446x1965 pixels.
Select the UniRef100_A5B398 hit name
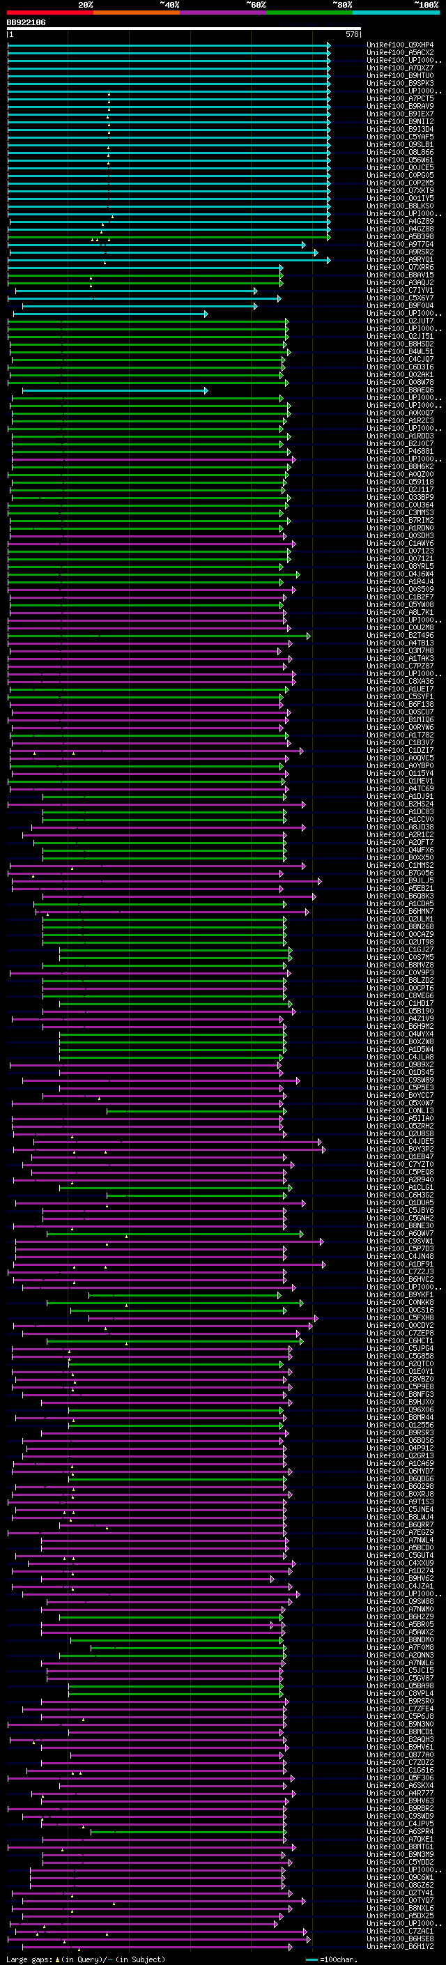[x=400, y=236]
